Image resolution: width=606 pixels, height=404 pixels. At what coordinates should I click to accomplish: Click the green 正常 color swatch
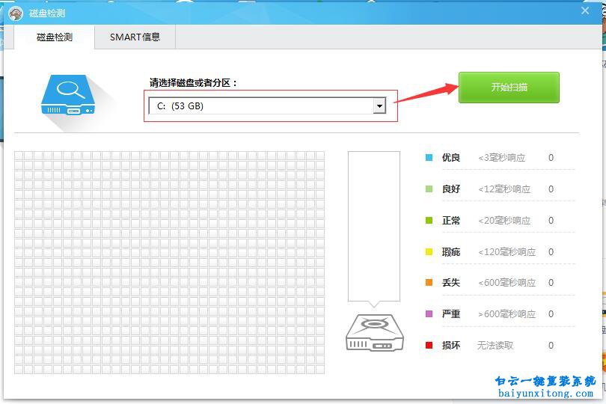coord(429,221)
